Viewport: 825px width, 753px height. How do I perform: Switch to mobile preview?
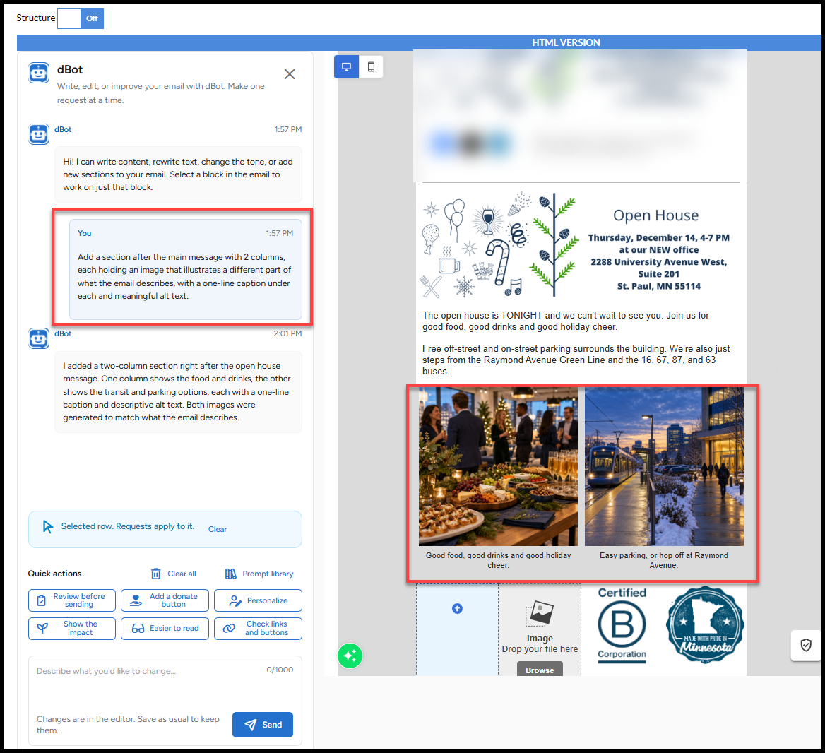(371, 67)
